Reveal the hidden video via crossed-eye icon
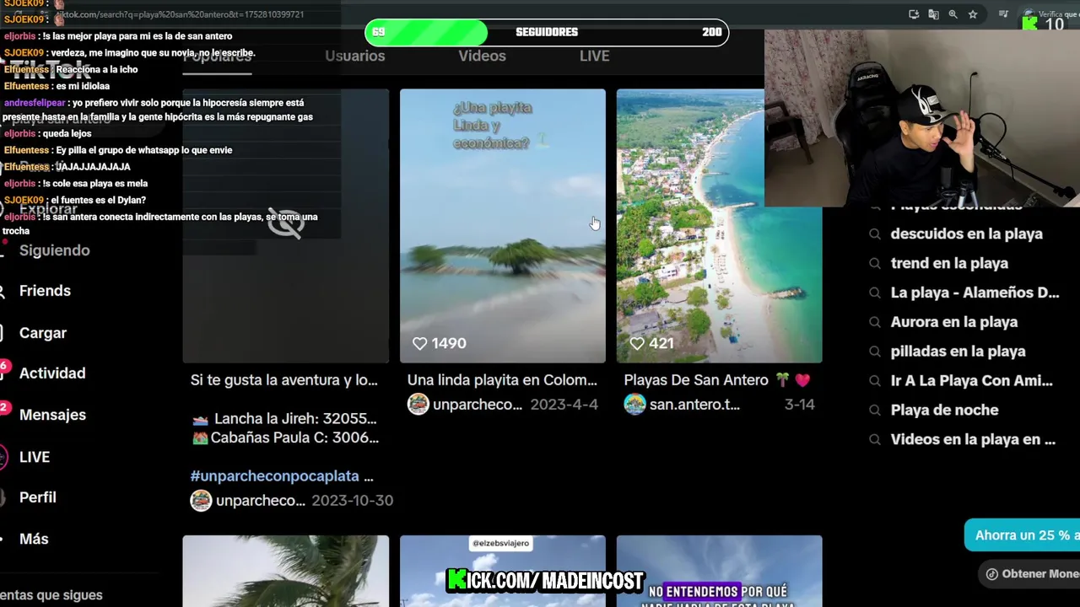 (x=286, y=224)
